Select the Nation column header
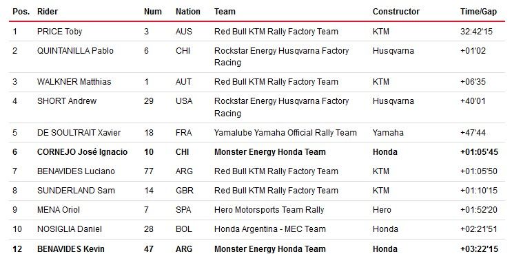 point(187,12)
